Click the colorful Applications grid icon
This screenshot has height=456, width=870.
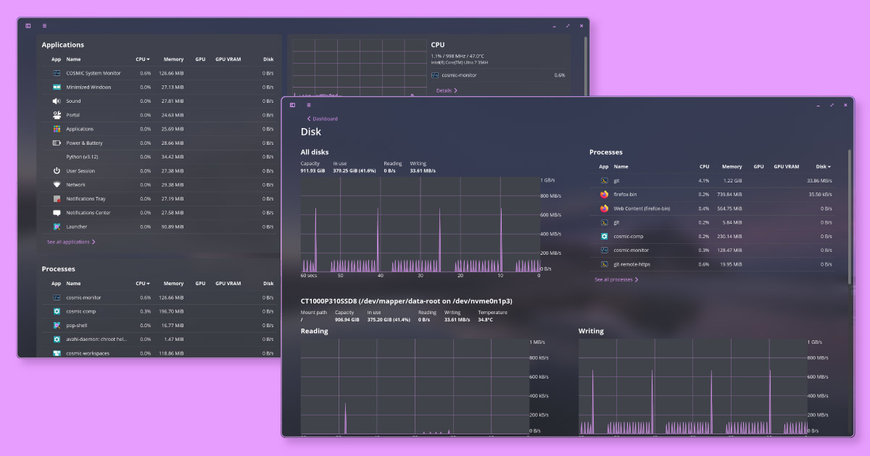click(57, 129)
